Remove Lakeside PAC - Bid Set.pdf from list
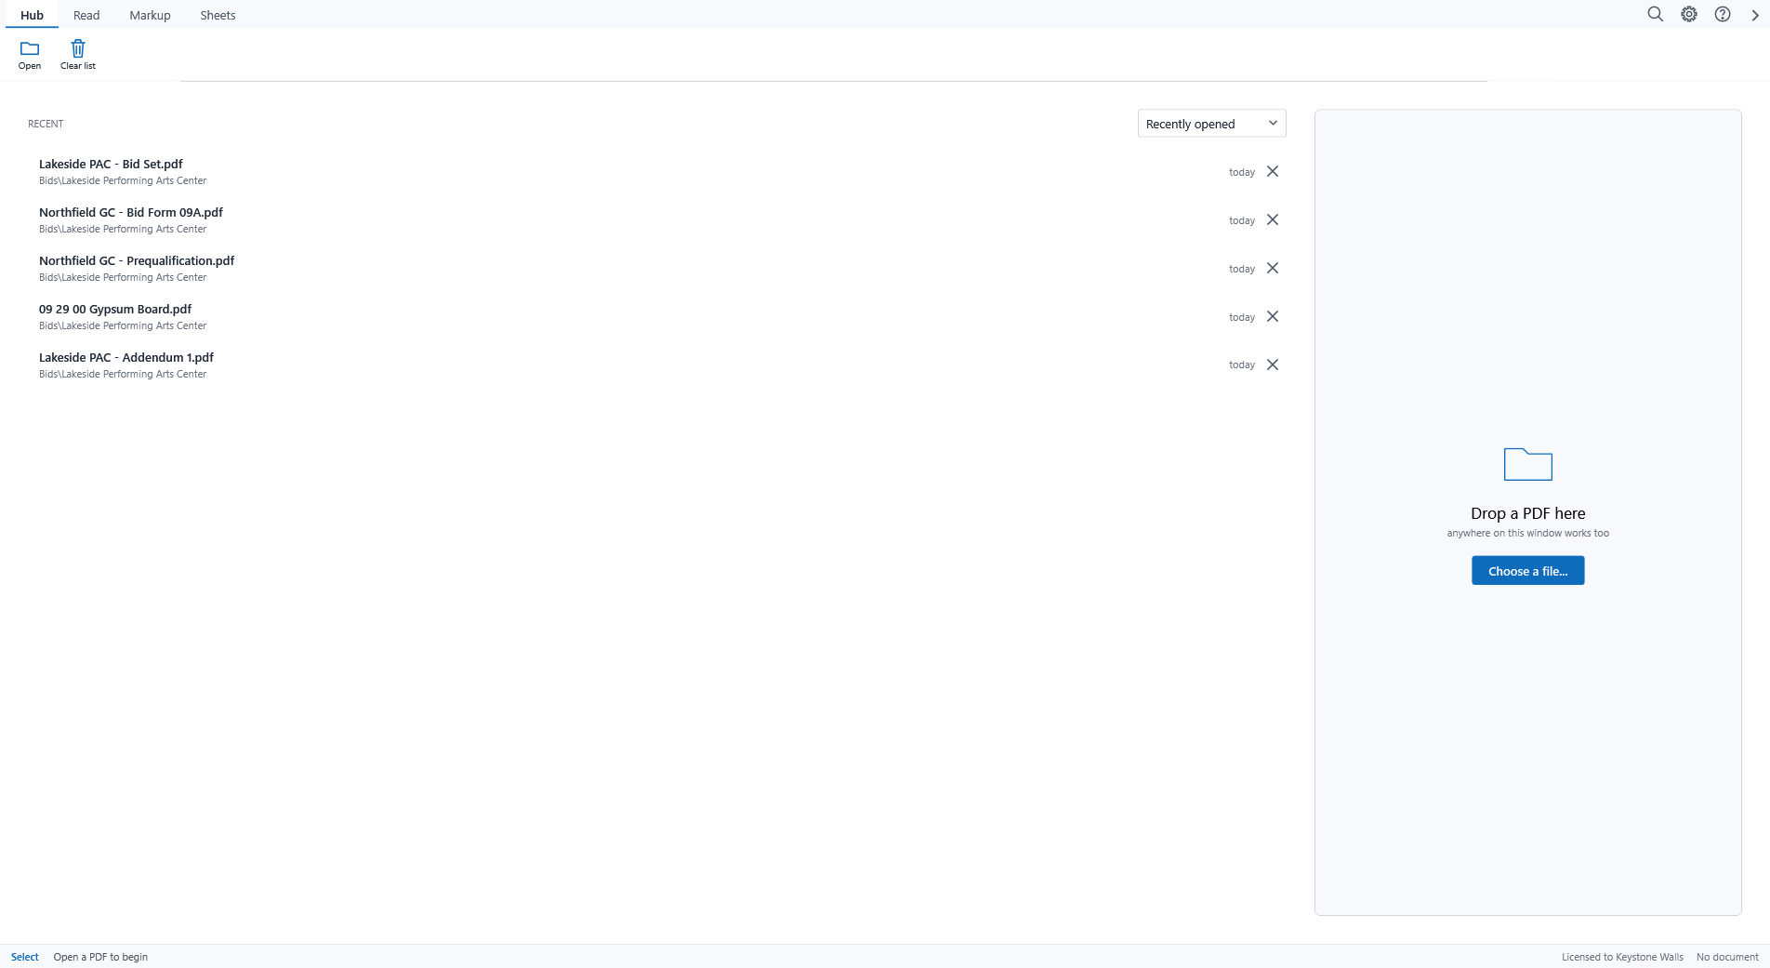 click(1273, 171)
